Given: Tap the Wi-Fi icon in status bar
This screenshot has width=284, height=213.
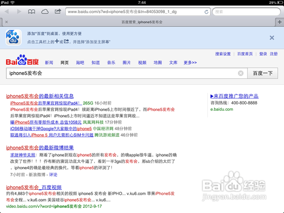Looking at the screenshot, I should pyautogui.click(x=12, y=2).
